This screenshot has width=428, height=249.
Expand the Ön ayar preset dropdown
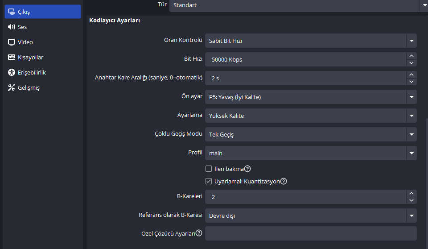tap(411, 97)
